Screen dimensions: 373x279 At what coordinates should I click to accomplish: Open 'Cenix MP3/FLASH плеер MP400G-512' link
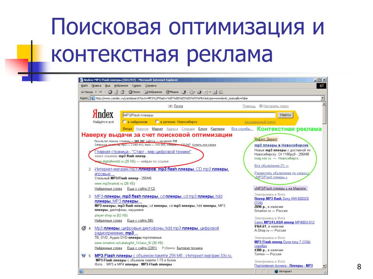click(x=284, y=222)
